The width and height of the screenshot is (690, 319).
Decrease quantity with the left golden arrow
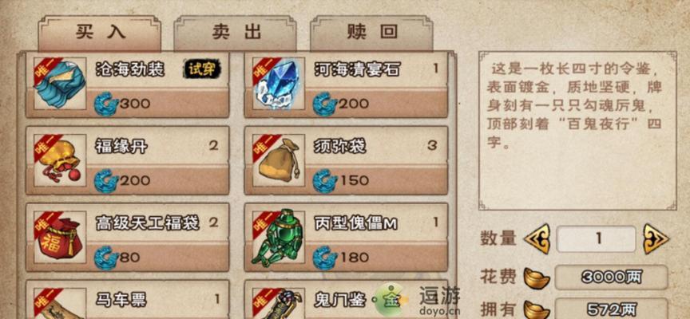[537, 238]
